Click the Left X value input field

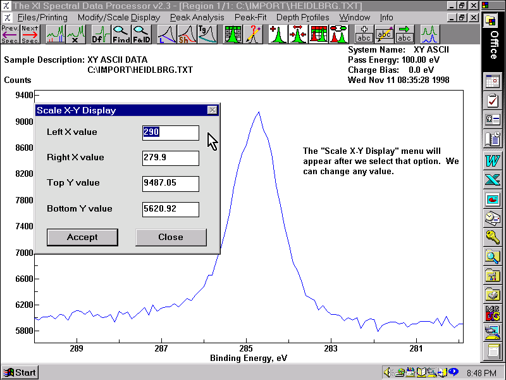[171, 132]
